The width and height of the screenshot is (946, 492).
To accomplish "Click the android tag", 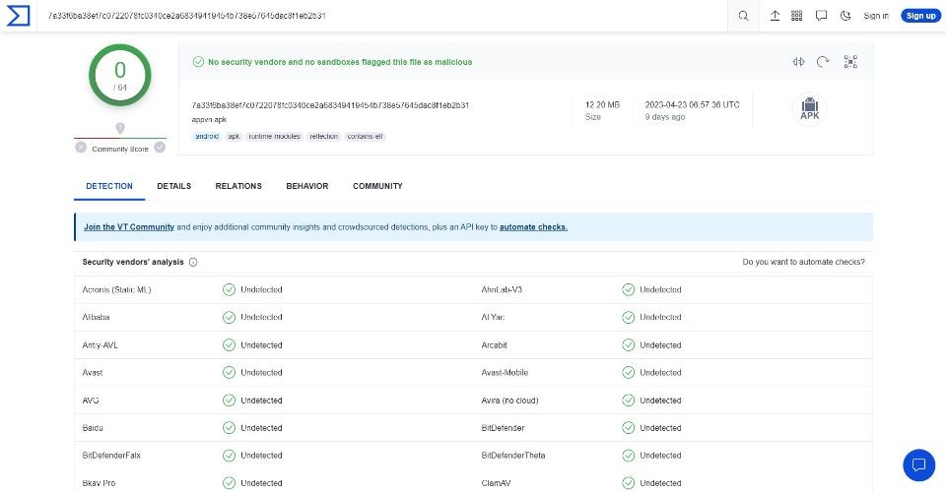I will coord(207,136).
